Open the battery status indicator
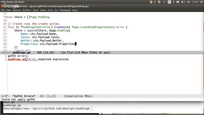This screenshot has width=204, height=115. pos(183,2)
